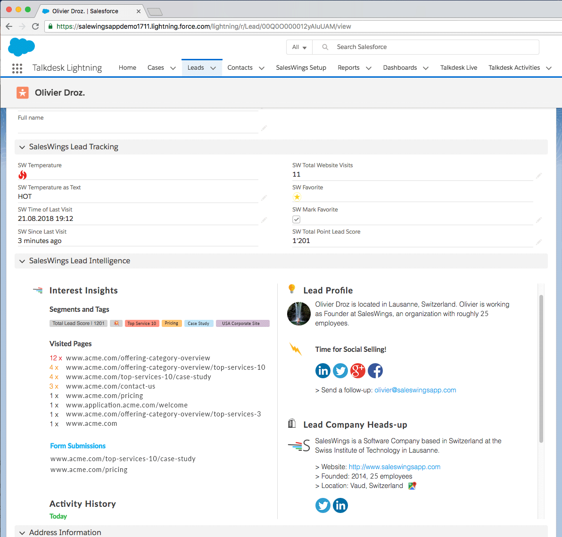Open the lead's Twitter profile icon
The image size is (562, 537).
[x=340, y=371]
